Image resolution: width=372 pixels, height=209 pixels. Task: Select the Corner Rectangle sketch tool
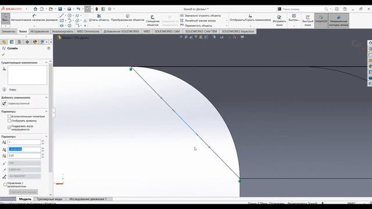point(62,21)
